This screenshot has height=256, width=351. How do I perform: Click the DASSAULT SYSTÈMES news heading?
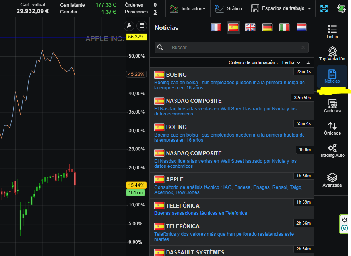[195, 252]
